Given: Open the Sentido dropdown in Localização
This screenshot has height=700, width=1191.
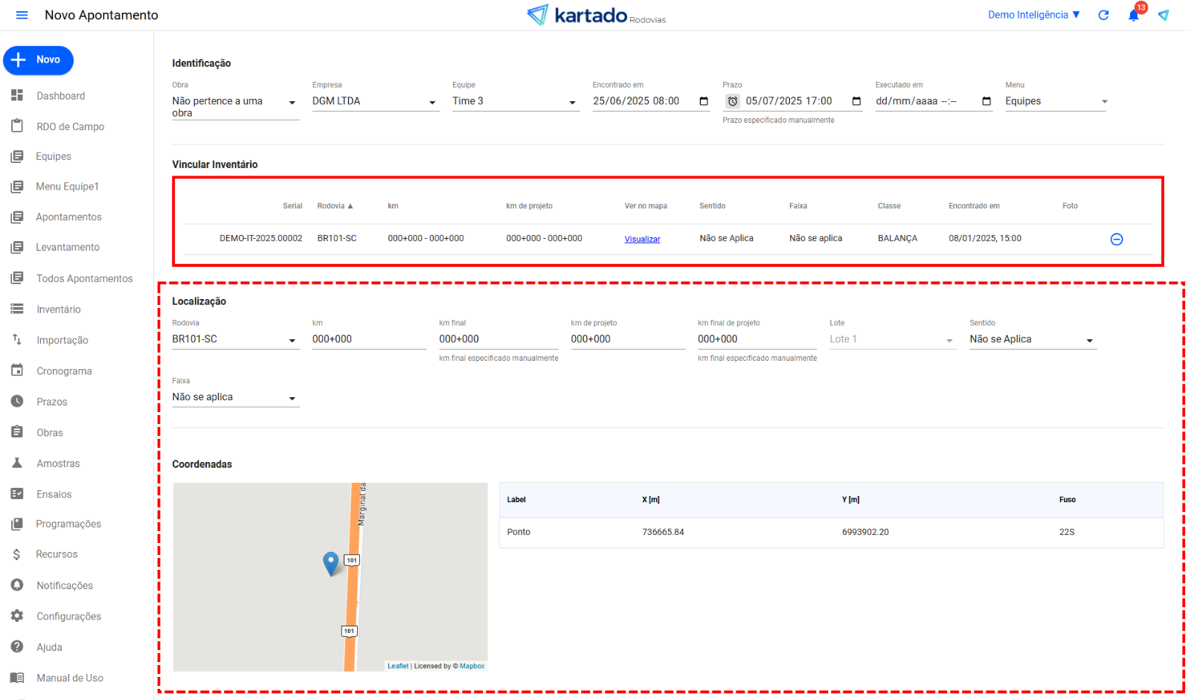Looking at the screenshot, I should [1089, 340].
